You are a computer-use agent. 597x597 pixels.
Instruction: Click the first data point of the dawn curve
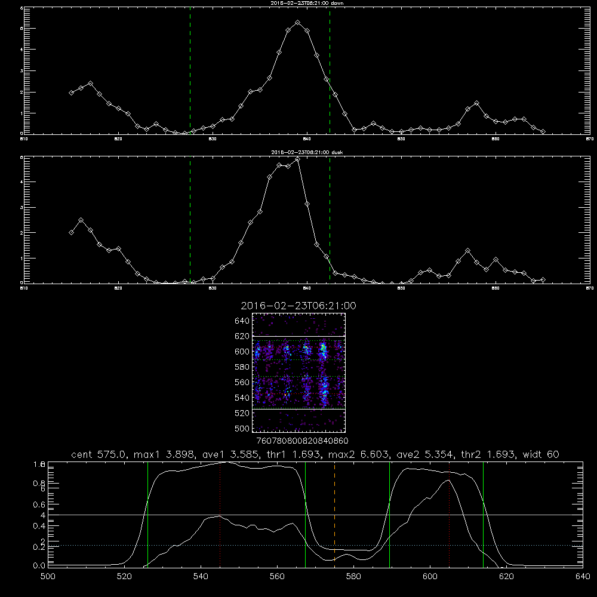72,93
